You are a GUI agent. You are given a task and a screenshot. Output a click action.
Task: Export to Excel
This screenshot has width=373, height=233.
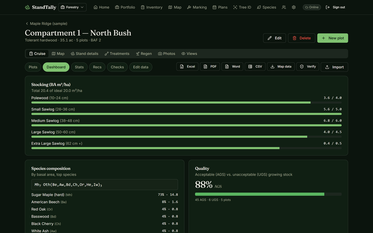click(187, 67)
